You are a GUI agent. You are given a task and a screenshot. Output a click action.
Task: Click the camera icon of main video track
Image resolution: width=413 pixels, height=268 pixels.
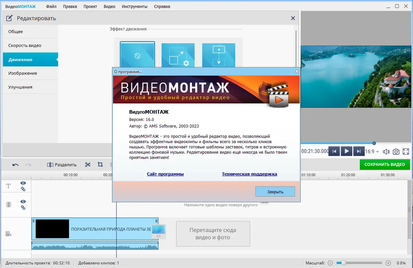point(8,234)
